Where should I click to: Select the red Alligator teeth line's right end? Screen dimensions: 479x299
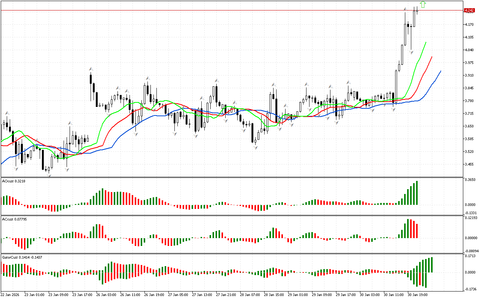[x=432, y=57]
